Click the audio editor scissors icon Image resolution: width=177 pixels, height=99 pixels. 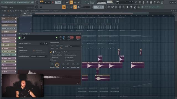click(140, 2)
